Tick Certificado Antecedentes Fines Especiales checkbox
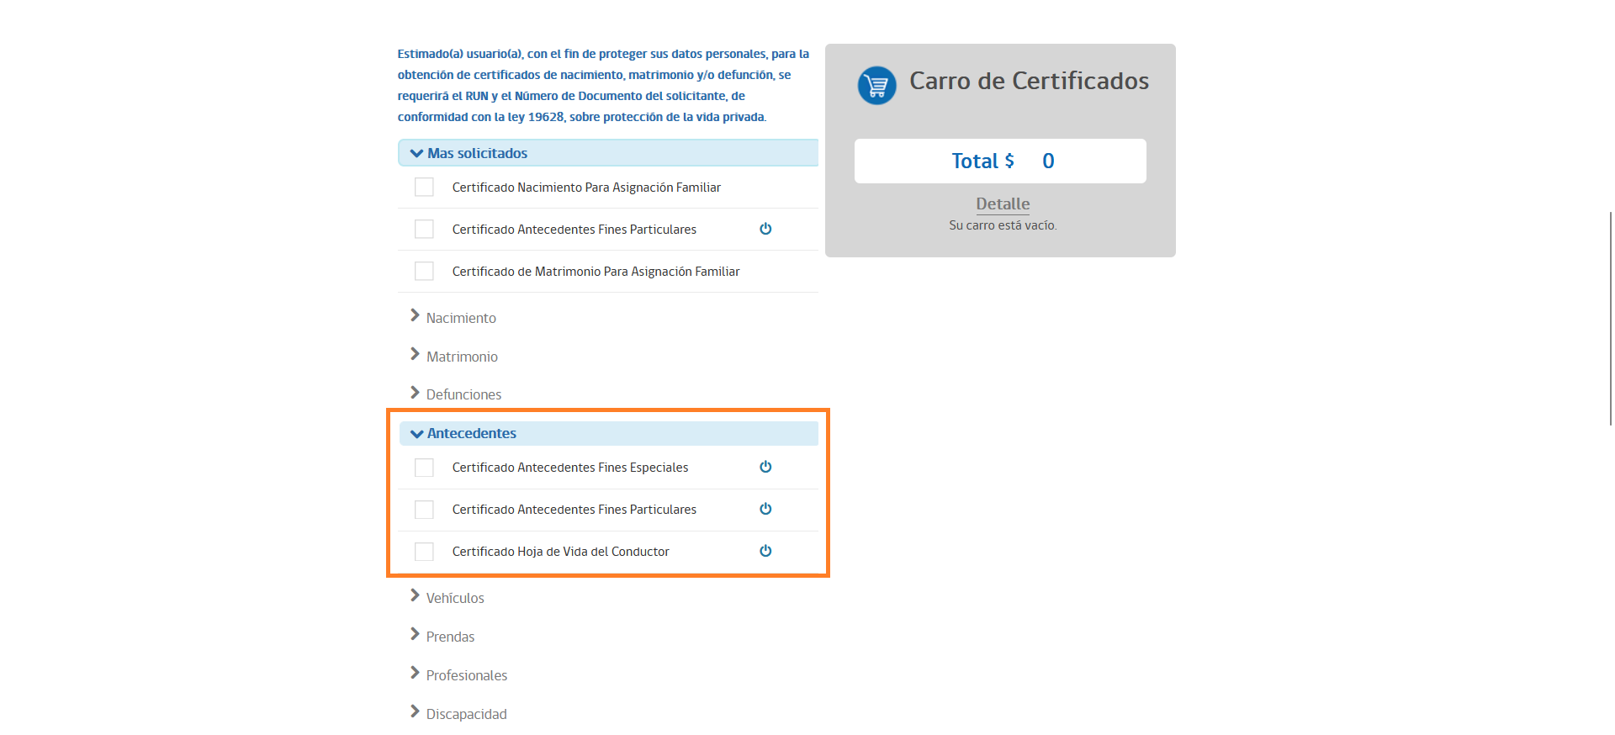 pyautogui.click(x=424, y=468)
